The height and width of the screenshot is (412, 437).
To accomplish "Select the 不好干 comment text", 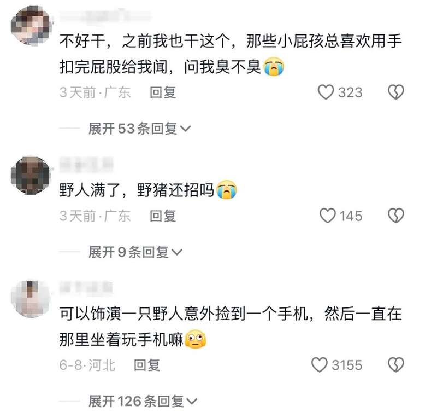I will tap(231, 54).
